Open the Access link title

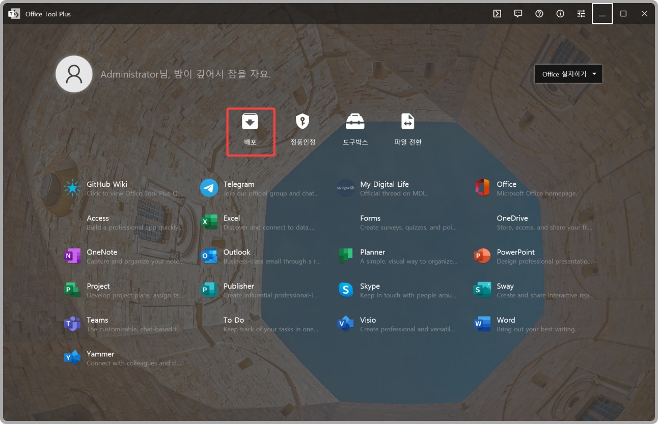(x=98, y=218)
